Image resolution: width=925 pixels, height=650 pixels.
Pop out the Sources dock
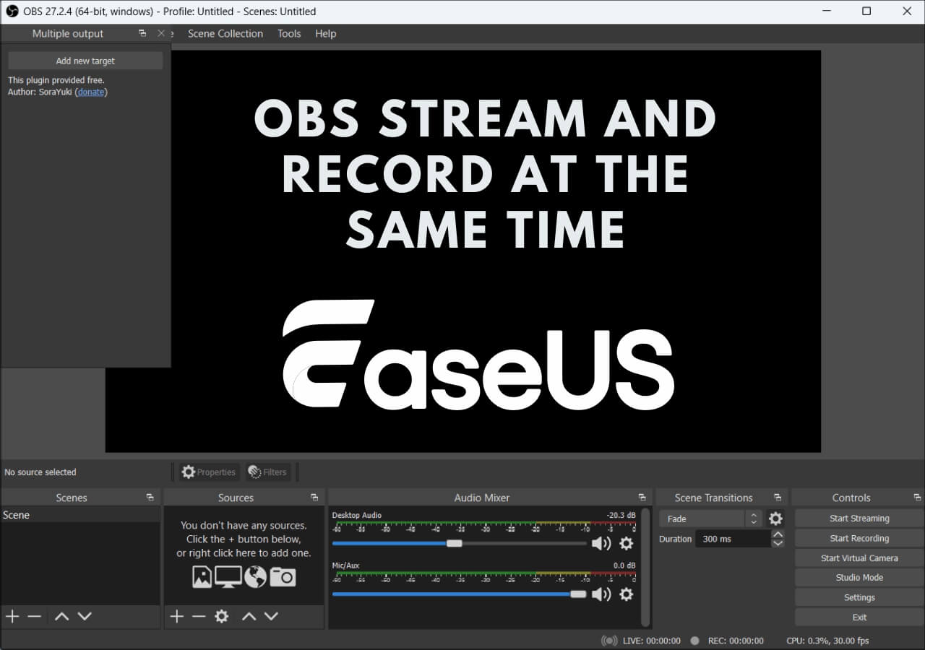[x=314, y=498]
